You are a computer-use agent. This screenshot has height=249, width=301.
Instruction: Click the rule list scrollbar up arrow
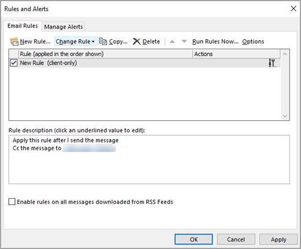pos(285,54)
